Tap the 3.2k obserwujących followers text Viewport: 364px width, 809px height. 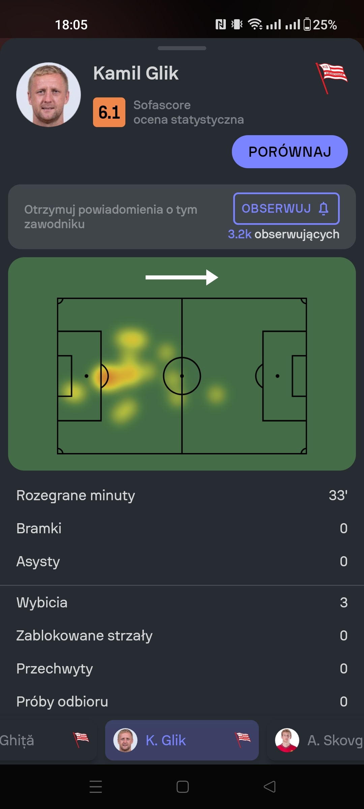(283, 234)
